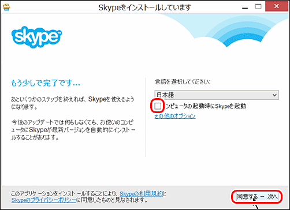This screenshot has width=290, height=210.
Task: Click the installer icon in the title bar
Action: [6, 7]
